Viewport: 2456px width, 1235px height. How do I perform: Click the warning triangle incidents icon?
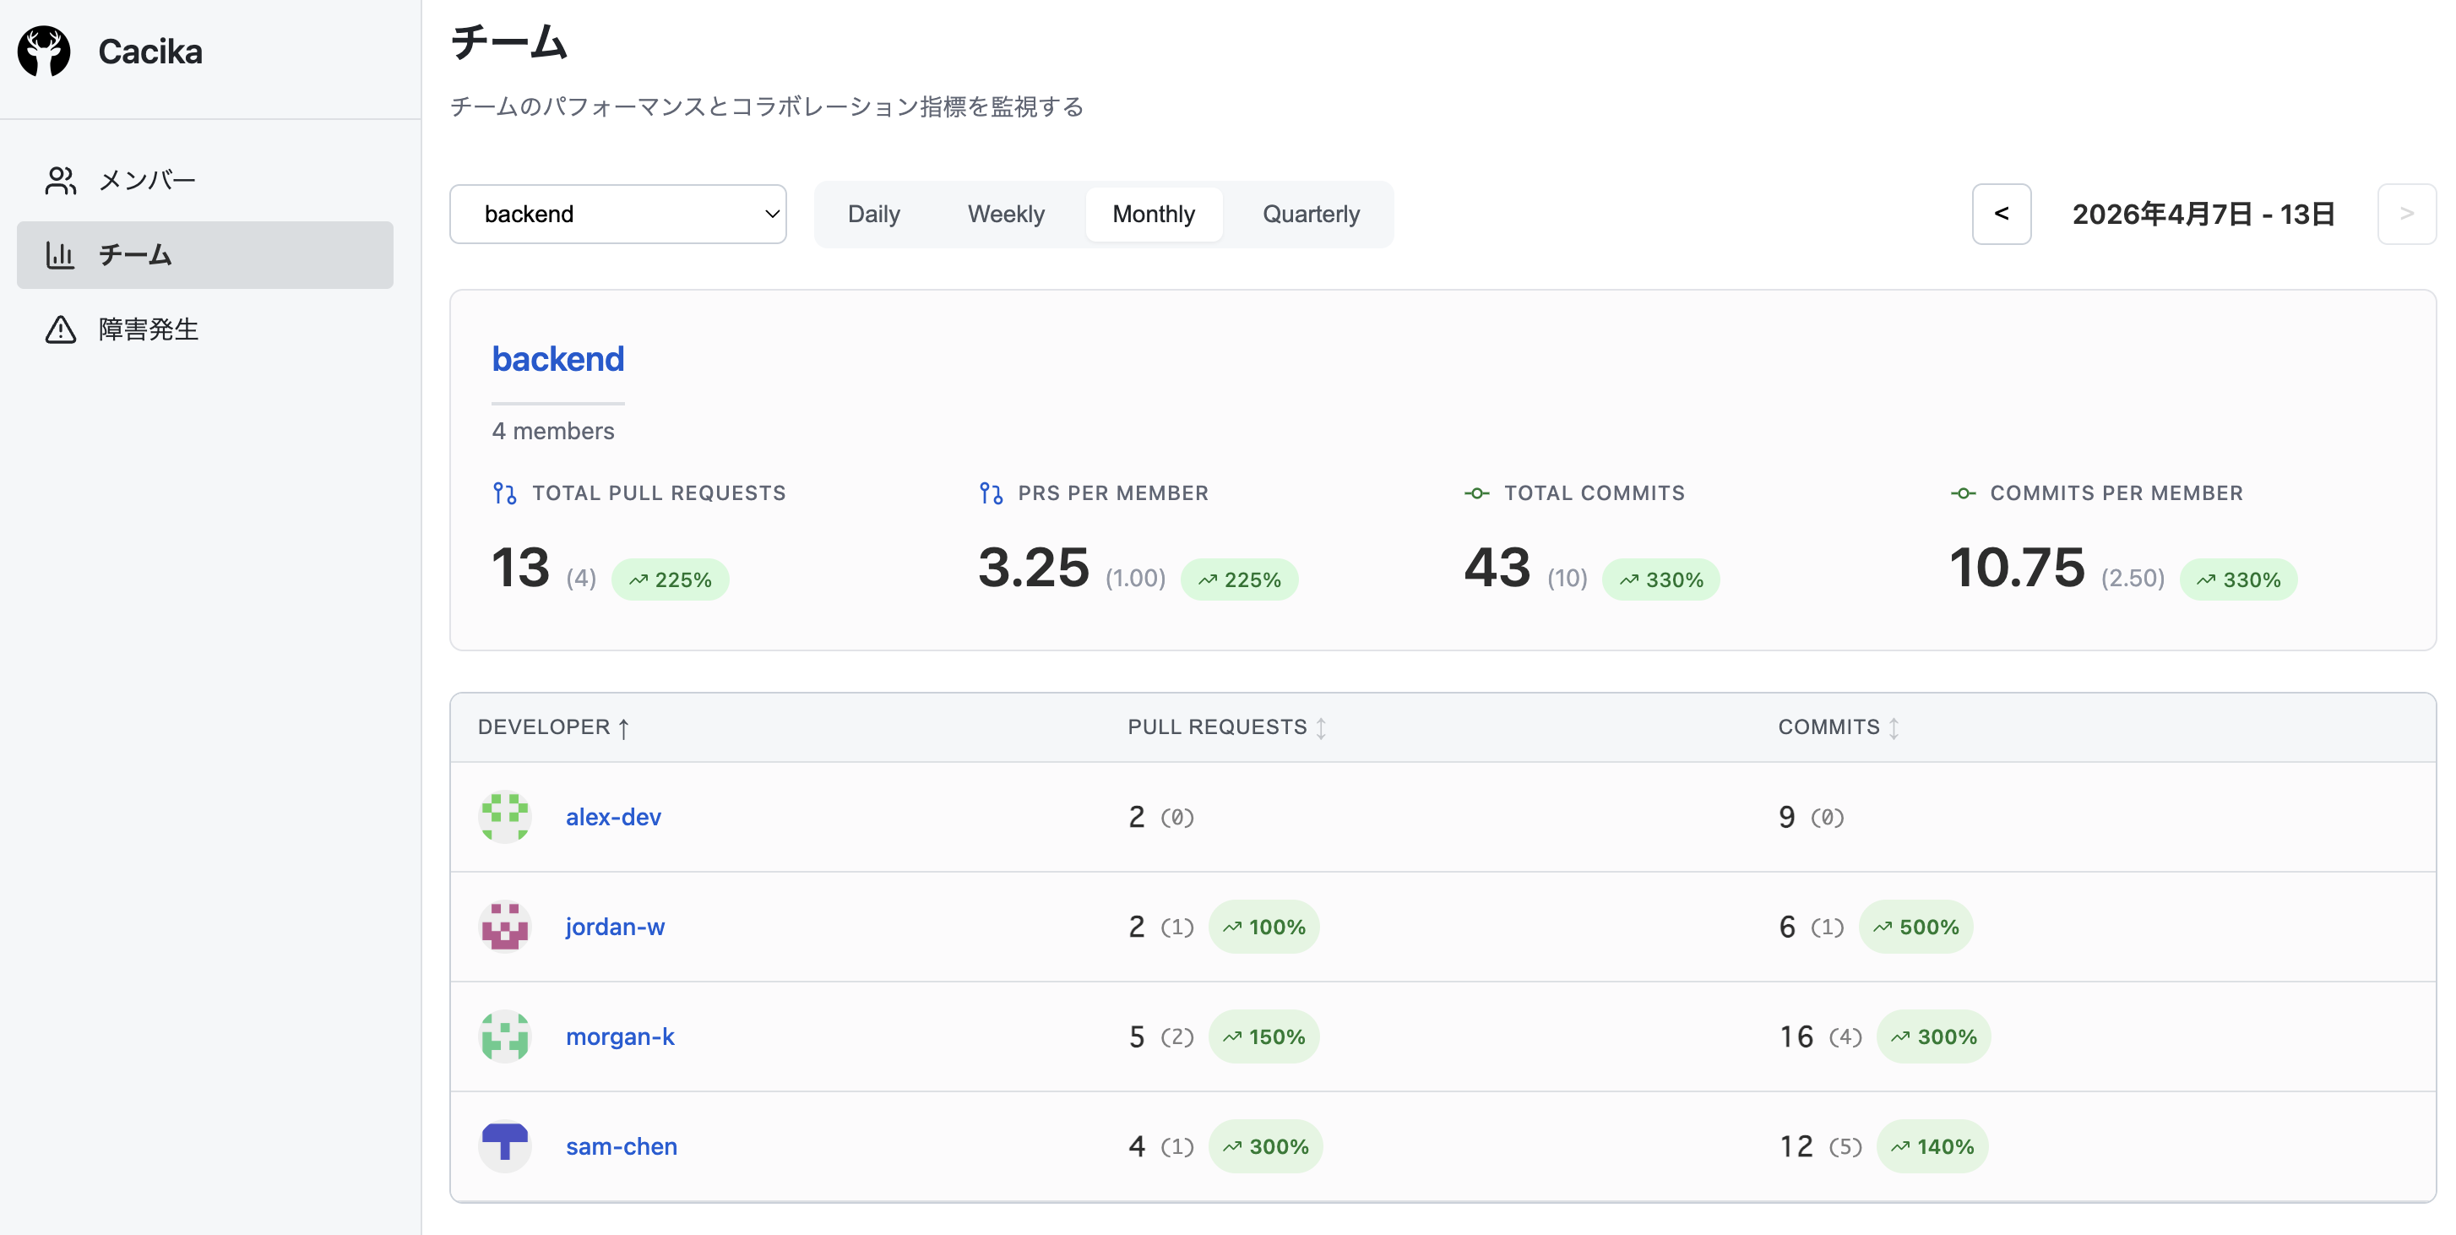60,329
